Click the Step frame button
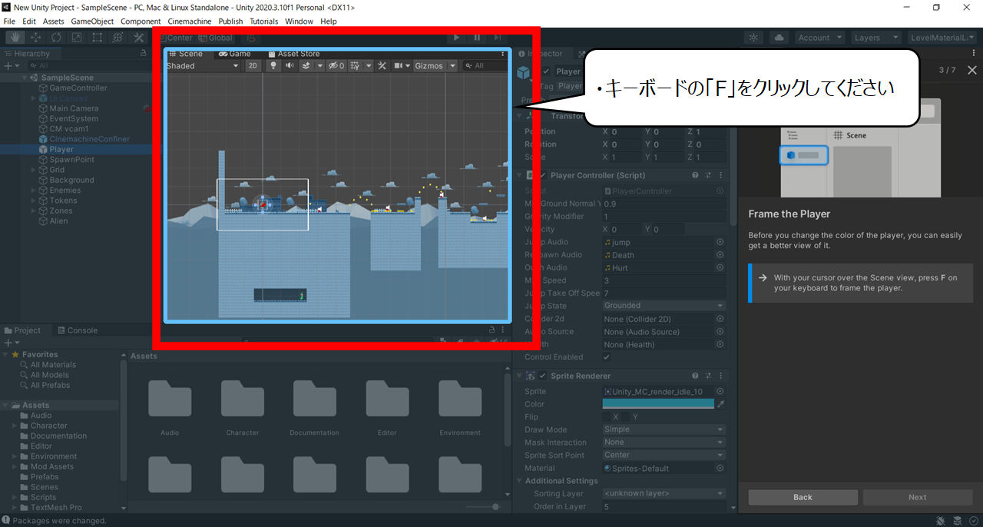This screenshot has height=527, width=983. point(497,37)
